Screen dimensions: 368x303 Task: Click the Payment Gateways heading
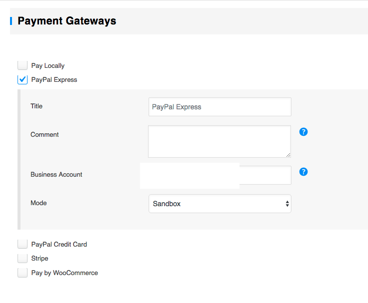[66, 21]
